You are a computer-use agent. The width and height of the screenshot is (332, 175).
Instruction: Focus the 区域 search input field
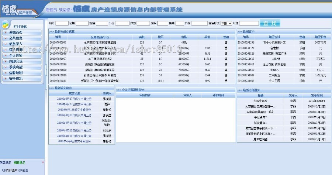tap(82, 23)
